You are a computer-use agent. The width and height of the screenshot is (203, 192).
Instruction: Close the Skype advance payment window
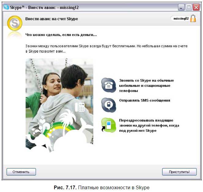pos(196,7)
